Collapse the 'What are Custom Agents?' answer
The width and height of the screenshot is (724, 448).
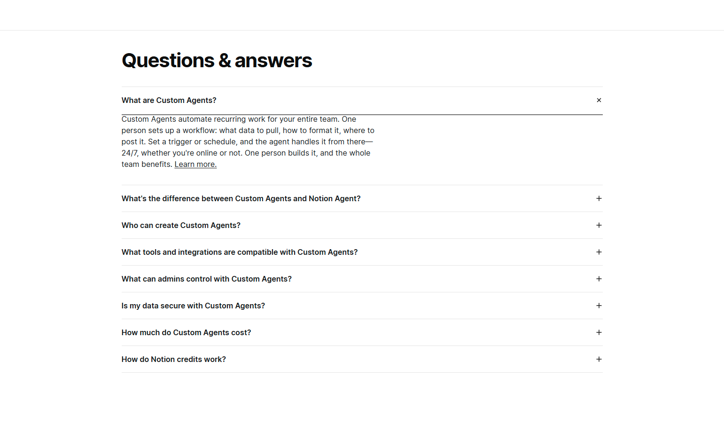click(599, 100)
